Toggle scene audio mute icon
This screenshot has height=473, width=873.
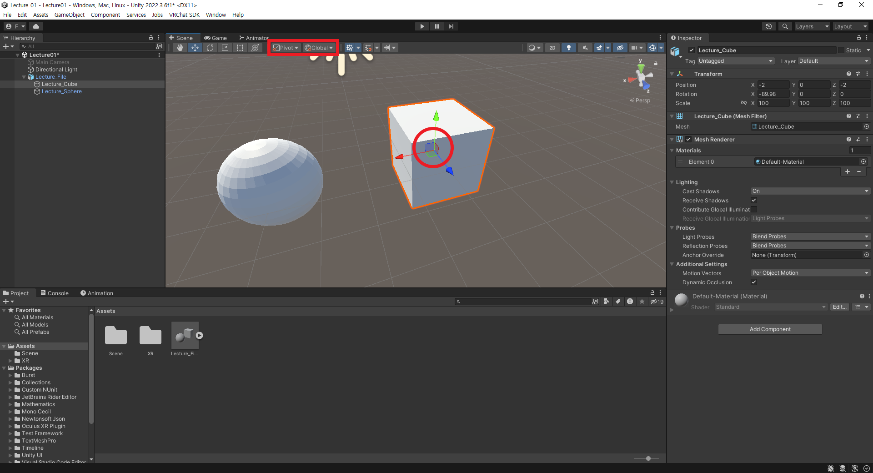(585, 48)
